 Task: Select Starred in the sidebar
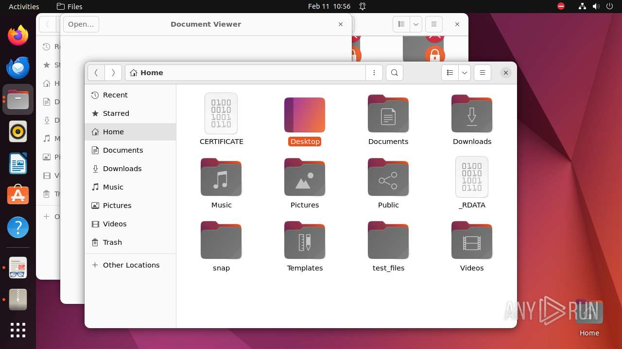130,113
